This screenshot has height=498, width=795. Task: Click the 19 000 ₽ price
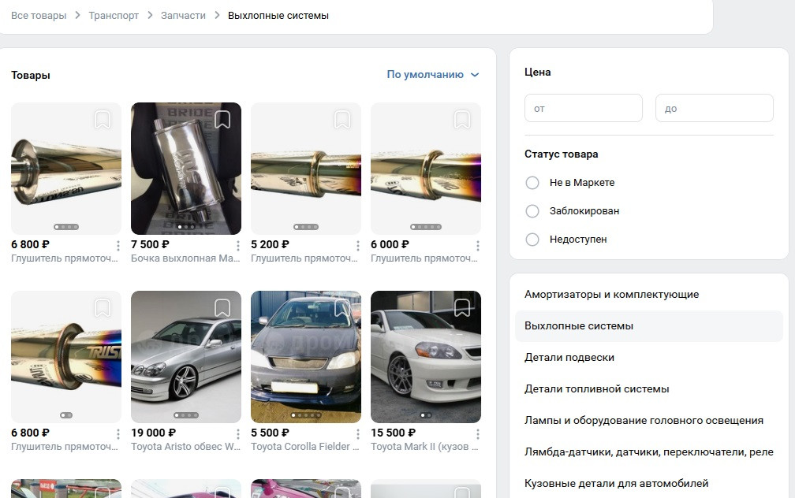153,433
